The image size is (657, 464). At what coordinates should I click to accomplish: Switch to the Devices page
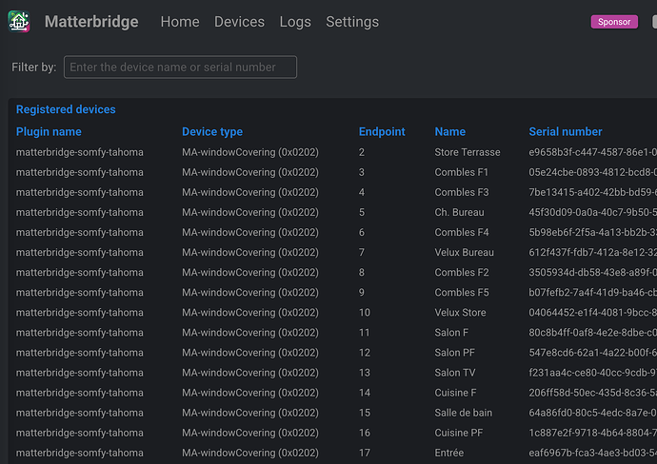[x=239, y=22]
